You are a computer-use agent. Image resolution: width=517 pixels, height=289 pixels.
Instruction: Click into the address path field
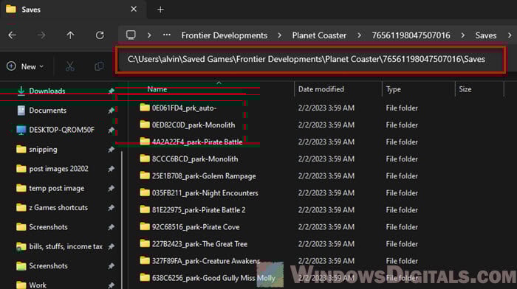pos(310,60)
